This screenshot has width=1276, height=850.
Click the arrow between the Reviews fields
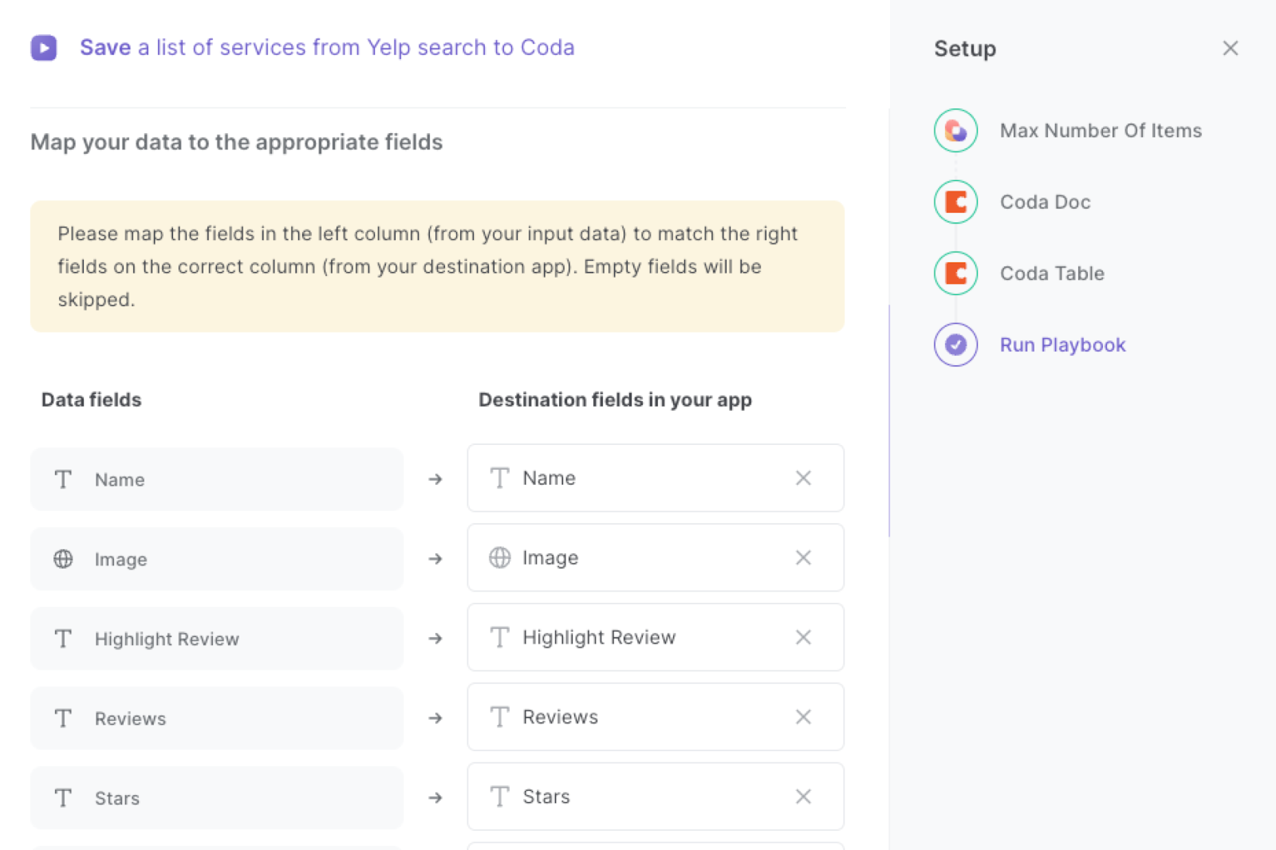[x=435, y=718]
